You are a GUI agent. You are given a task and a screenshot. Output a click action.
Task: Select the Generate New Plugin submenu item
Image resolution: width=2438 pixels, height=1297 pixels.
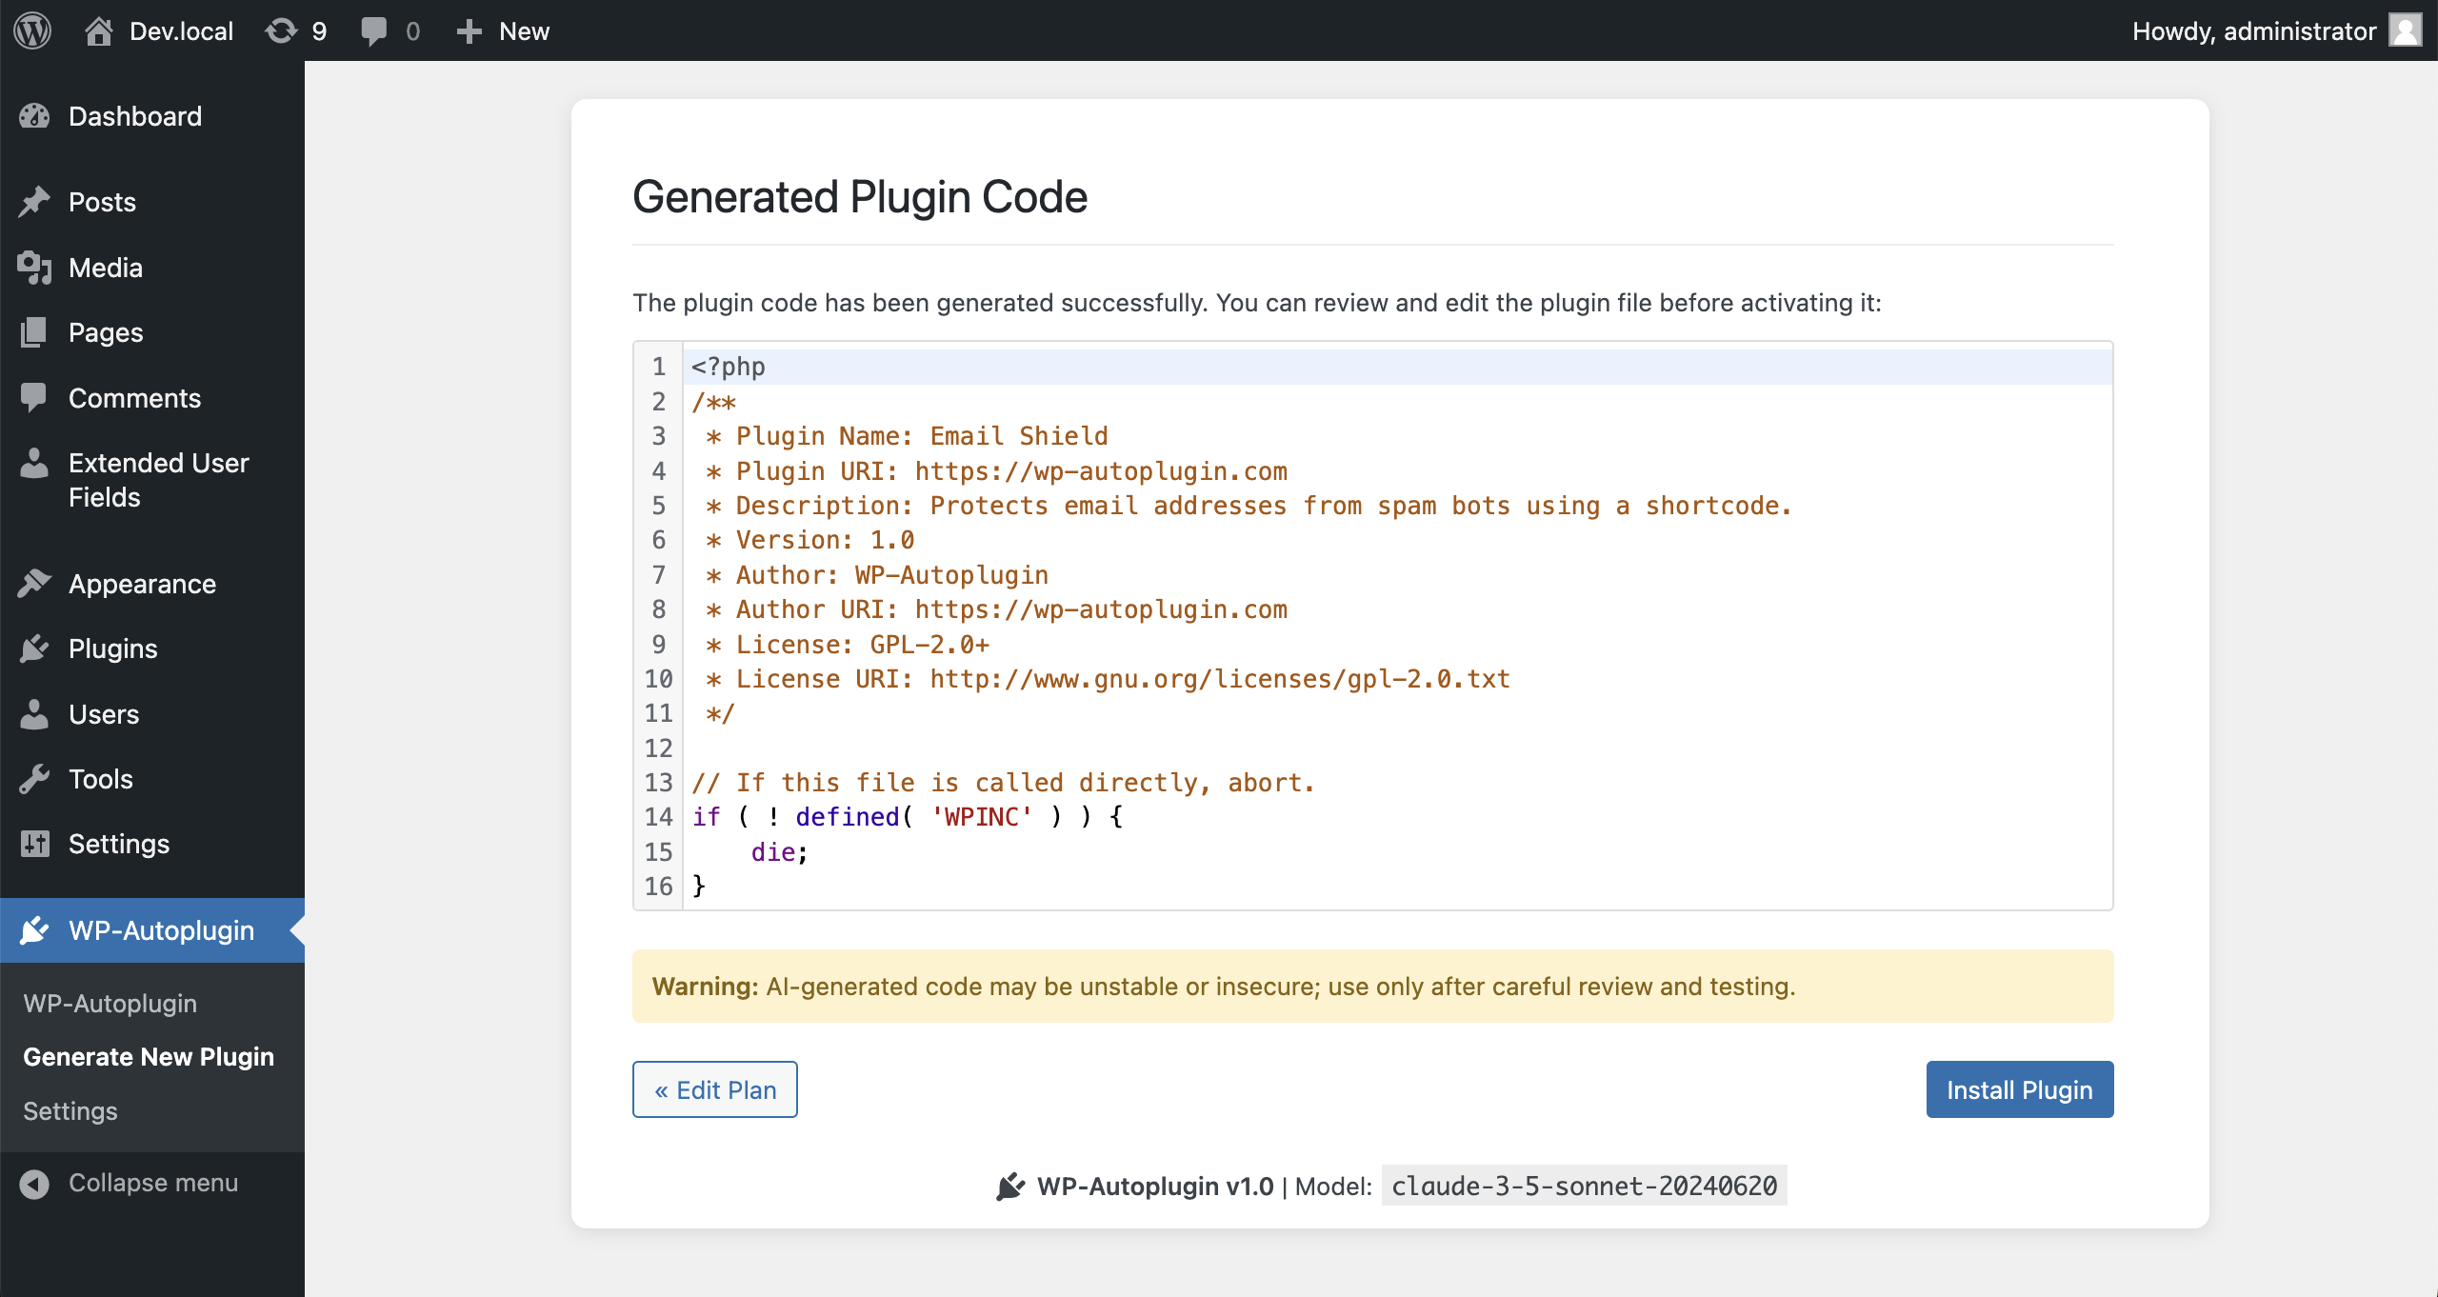[x=149, y=1057]
